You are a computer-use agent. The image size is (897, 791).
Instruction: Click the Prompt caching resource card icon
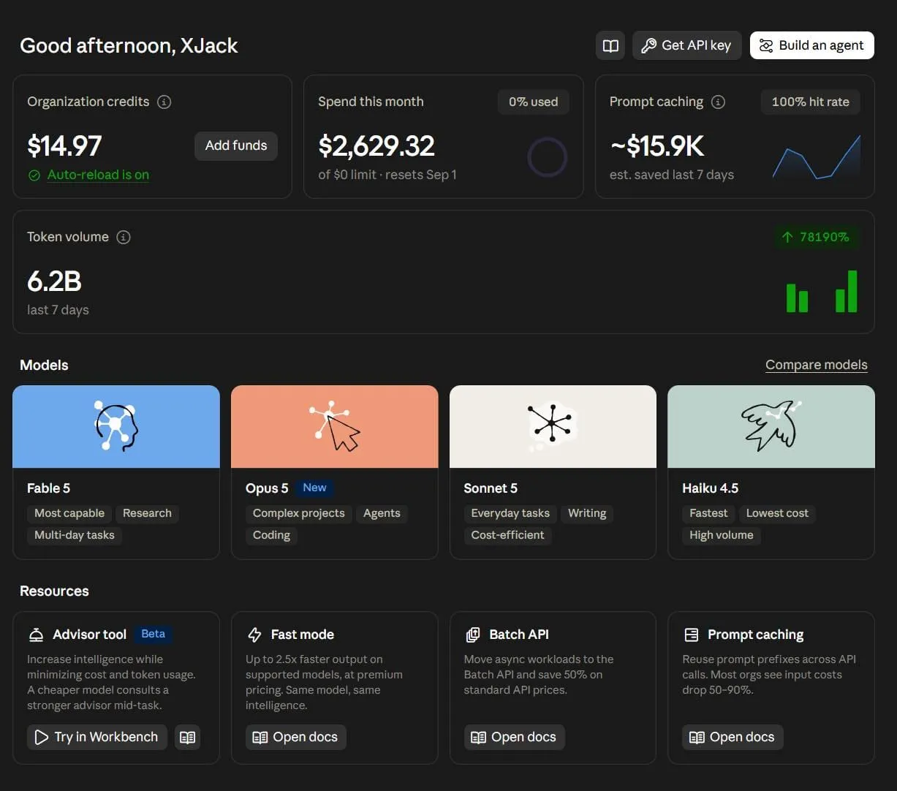[x=691, y=635]
